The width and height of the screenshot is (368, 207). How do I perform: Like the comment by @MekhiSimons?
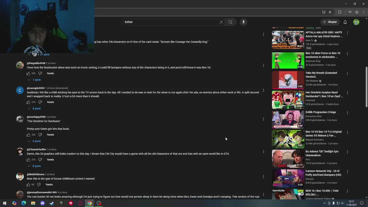(28, 185)
